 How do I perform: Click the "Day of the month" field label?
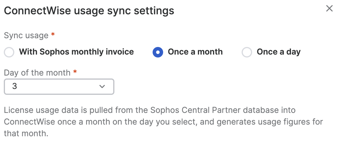37,73
